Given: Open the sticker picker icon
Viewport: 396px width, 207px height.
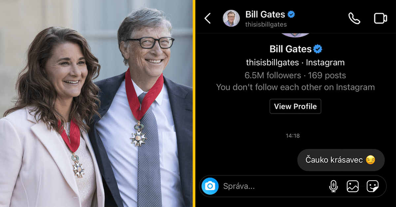Looking at the screenshot, I should (x=373, y=186).
